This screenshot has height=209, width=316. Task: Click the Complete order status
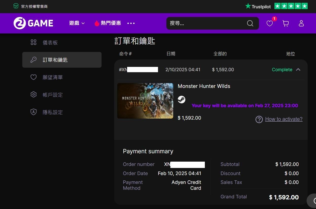(282, 70)
